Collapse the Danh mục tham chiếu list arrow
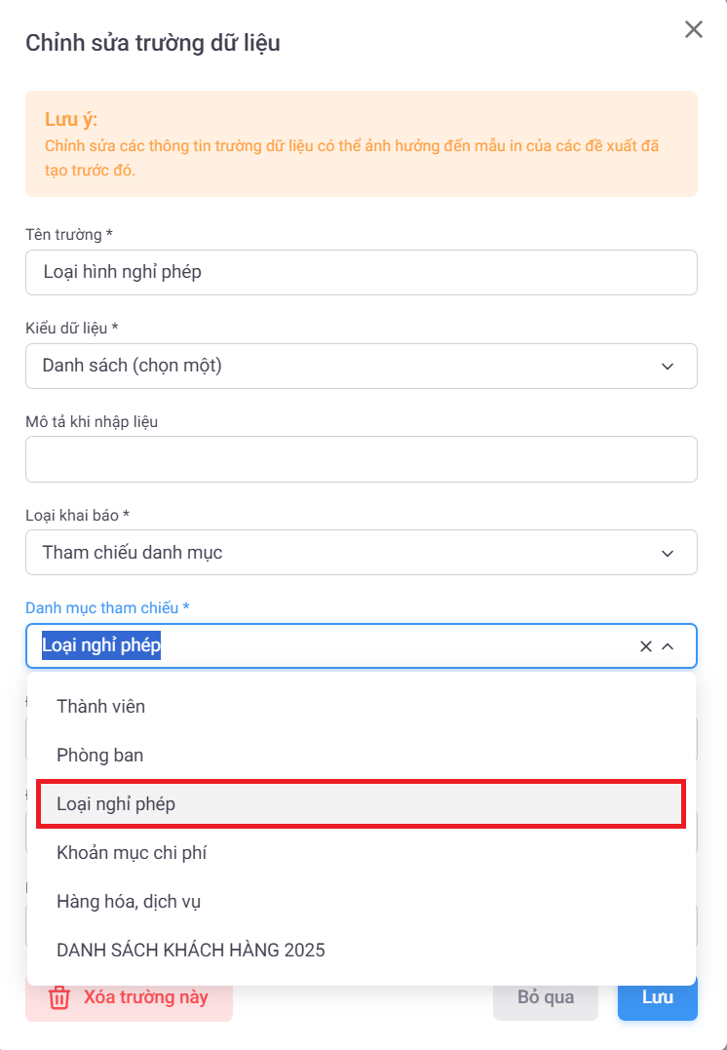The height and width of the screenshot is (1050, 727). click(669, 646)
